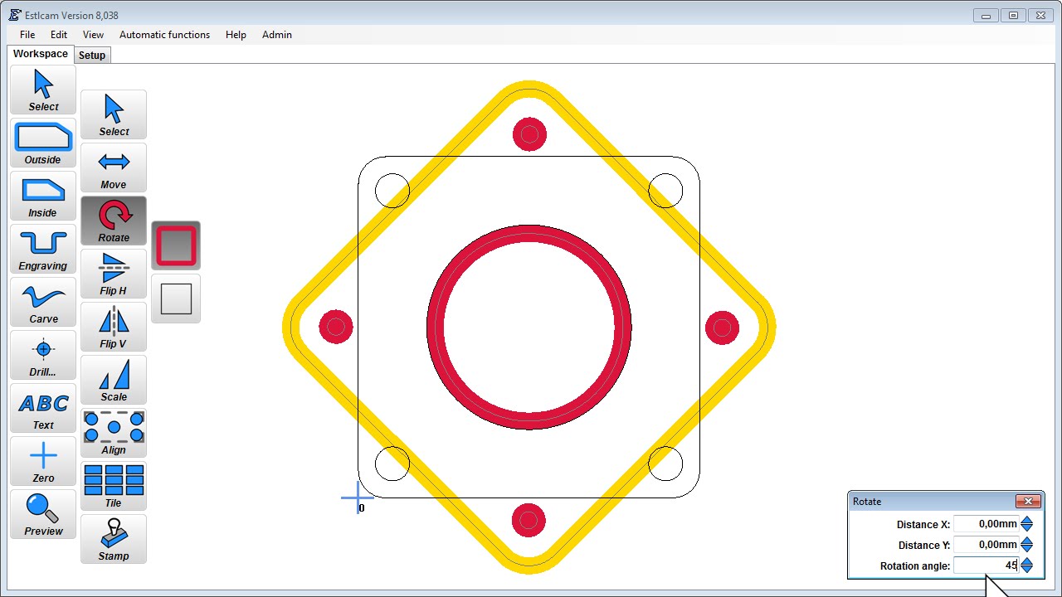Screen dimensions: 1062x597
Task: Open the Preview magnifier tool
Action: click(43, 514)
